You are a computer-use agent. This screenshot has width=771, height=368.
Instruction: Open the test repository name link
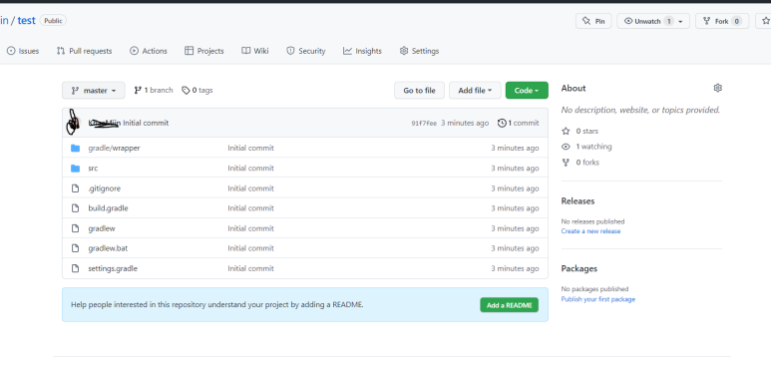tap(27, 21)
